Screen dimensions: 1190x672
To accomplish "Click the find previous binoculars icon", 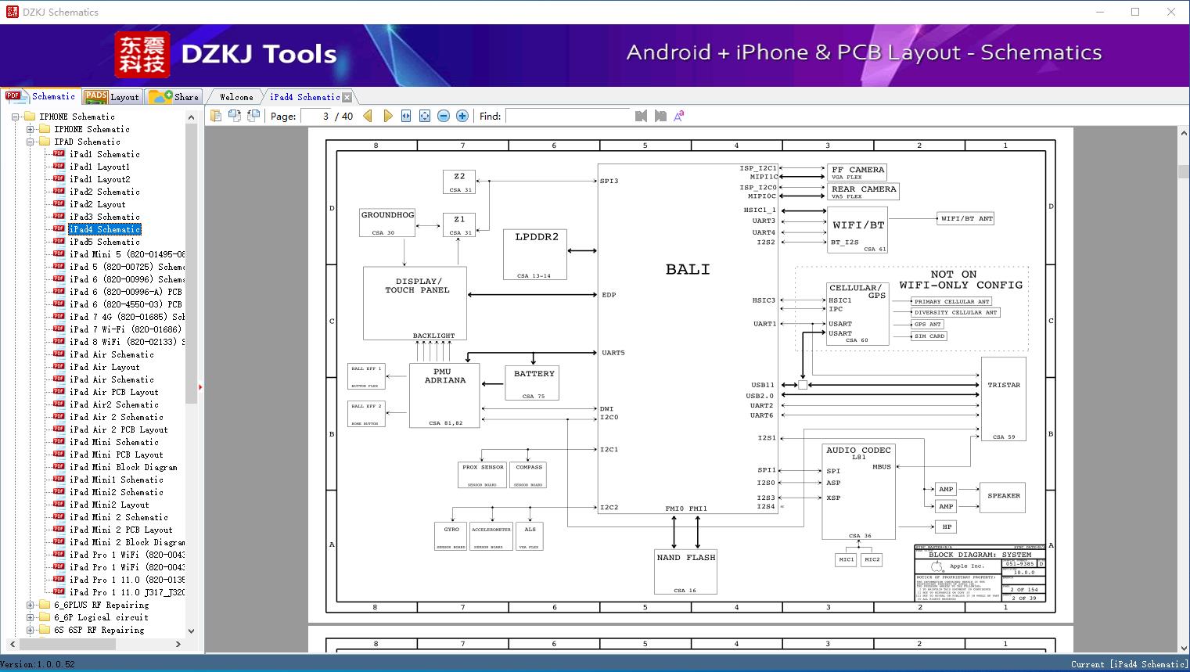I will coord(641,116).
